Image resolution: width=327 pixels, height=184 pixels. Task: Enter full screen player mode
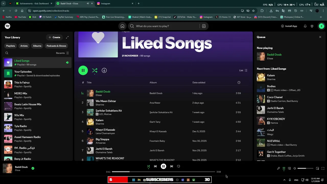(323, 168)
